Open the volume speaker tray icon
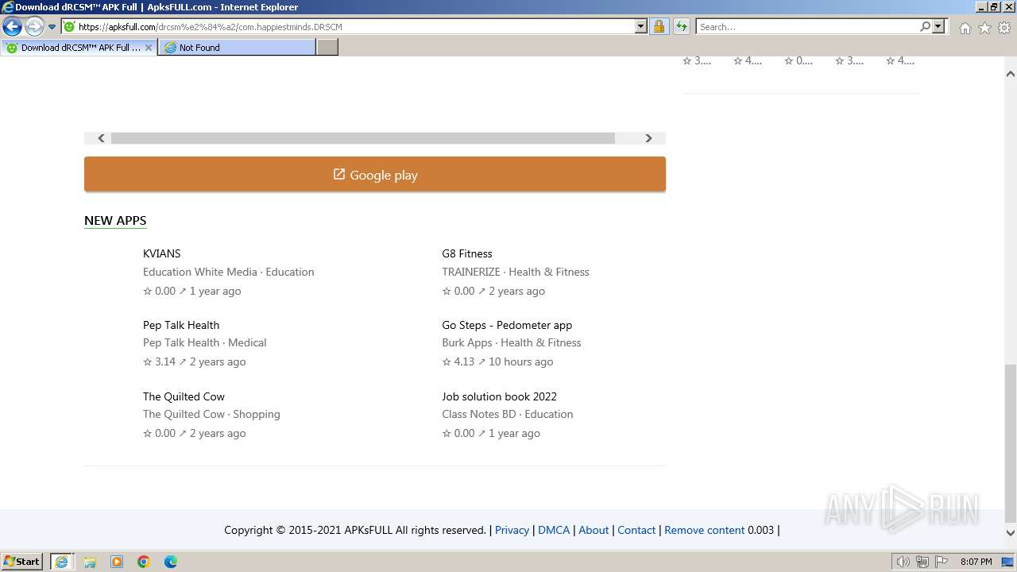1017x572 pixels. (903, 562)
